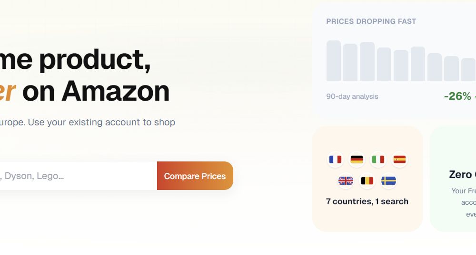The width and height of the screenshot is (476, 255).
Task: Click the "90-day analysis" label
Action: click(x=352, y=96)
